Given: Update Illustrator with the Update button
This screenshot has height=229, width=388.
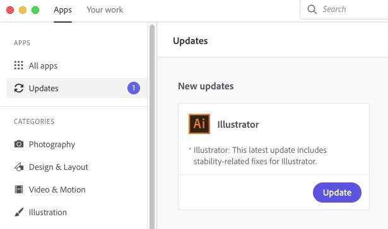Looking at the screenshot, I should tap(337, 193).
